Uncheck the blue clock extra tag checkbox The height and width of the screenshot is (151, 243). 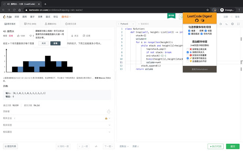pos(188,52)
